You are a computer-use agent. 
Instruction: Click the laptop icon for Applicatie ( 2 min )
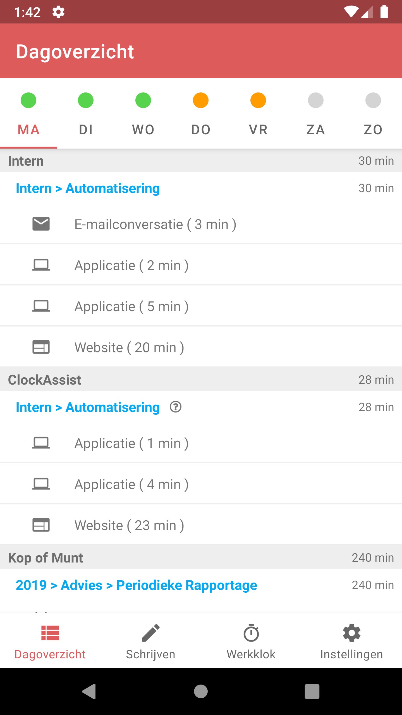pyautogui.click(x=41, y=264)
